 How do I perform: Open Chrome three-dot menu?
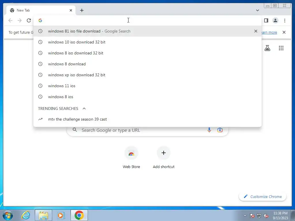click(x=285, y=20)
